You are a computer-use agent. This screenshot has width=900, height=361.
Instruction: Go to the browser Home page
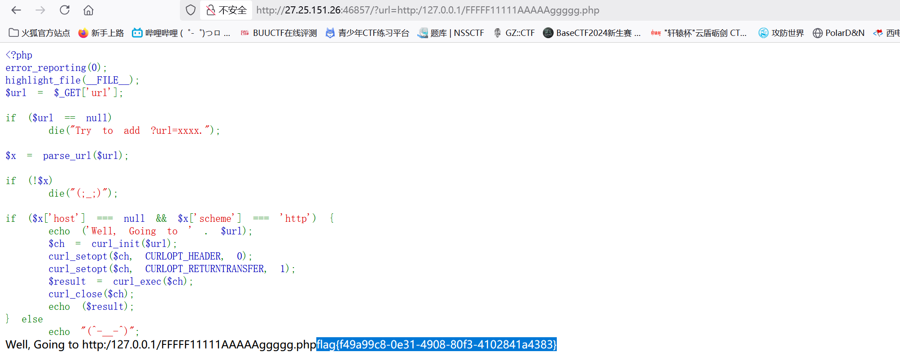89,10
